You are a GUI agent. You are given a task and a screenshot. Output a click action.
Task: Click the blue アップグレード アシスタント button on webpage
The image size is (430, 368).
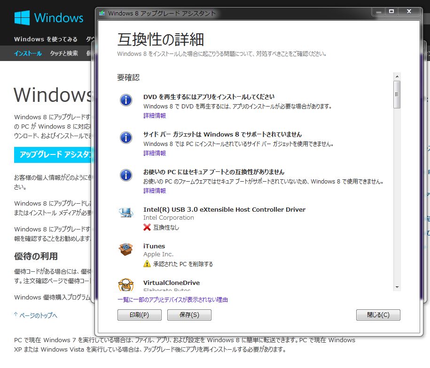[x=54, y=155]
